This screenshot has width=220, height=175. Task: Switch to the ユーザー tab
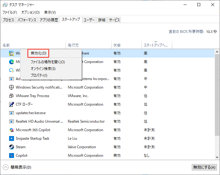point(89,20)
